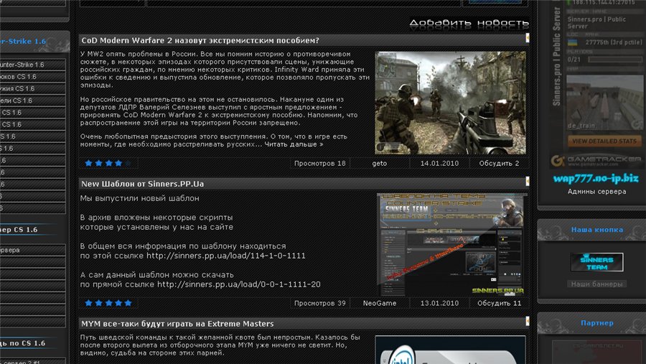Open the wap777.no-ip.biz link

[596, 179]
